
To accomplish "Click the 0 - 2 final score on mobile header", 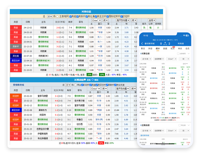I will [165, 43].
